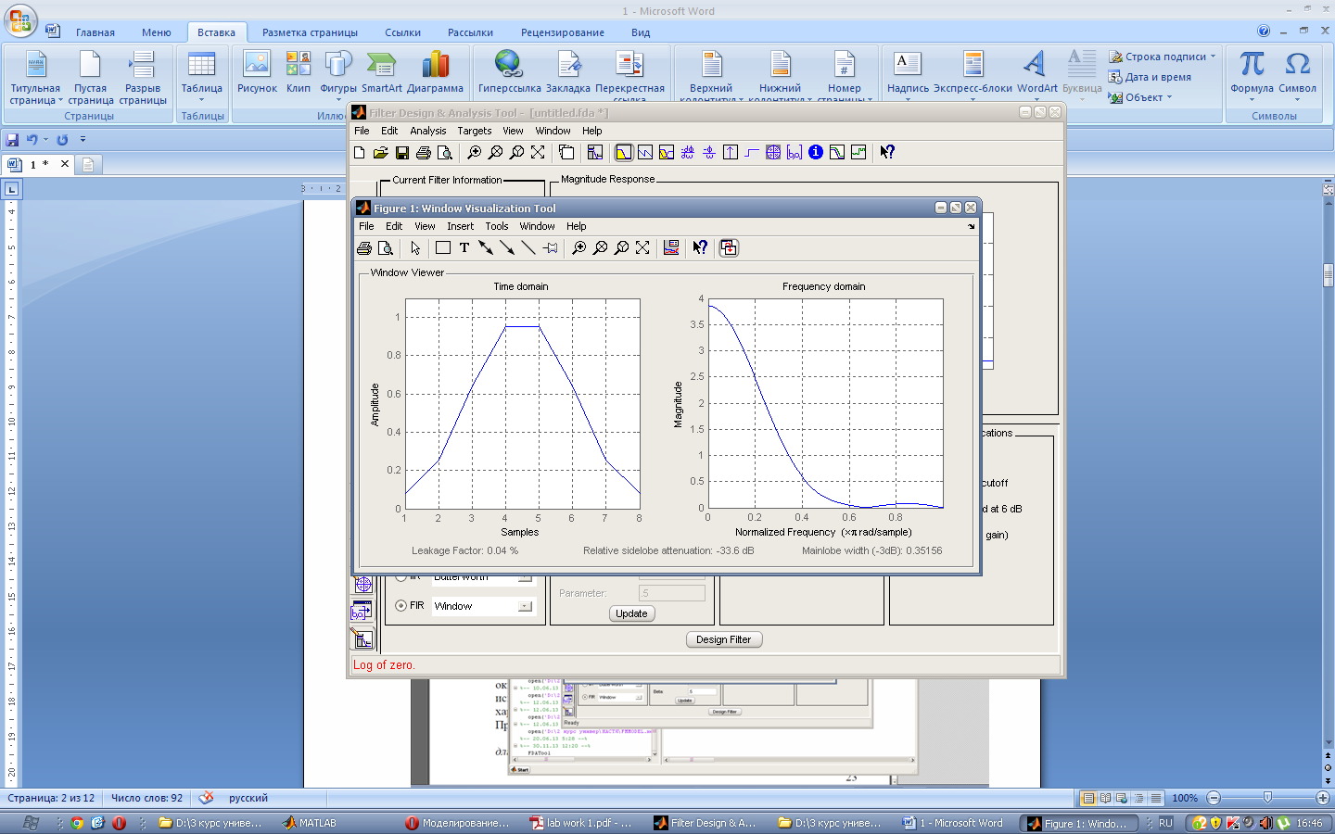Insert SmartArt from Word ribbon

[381, 72]
